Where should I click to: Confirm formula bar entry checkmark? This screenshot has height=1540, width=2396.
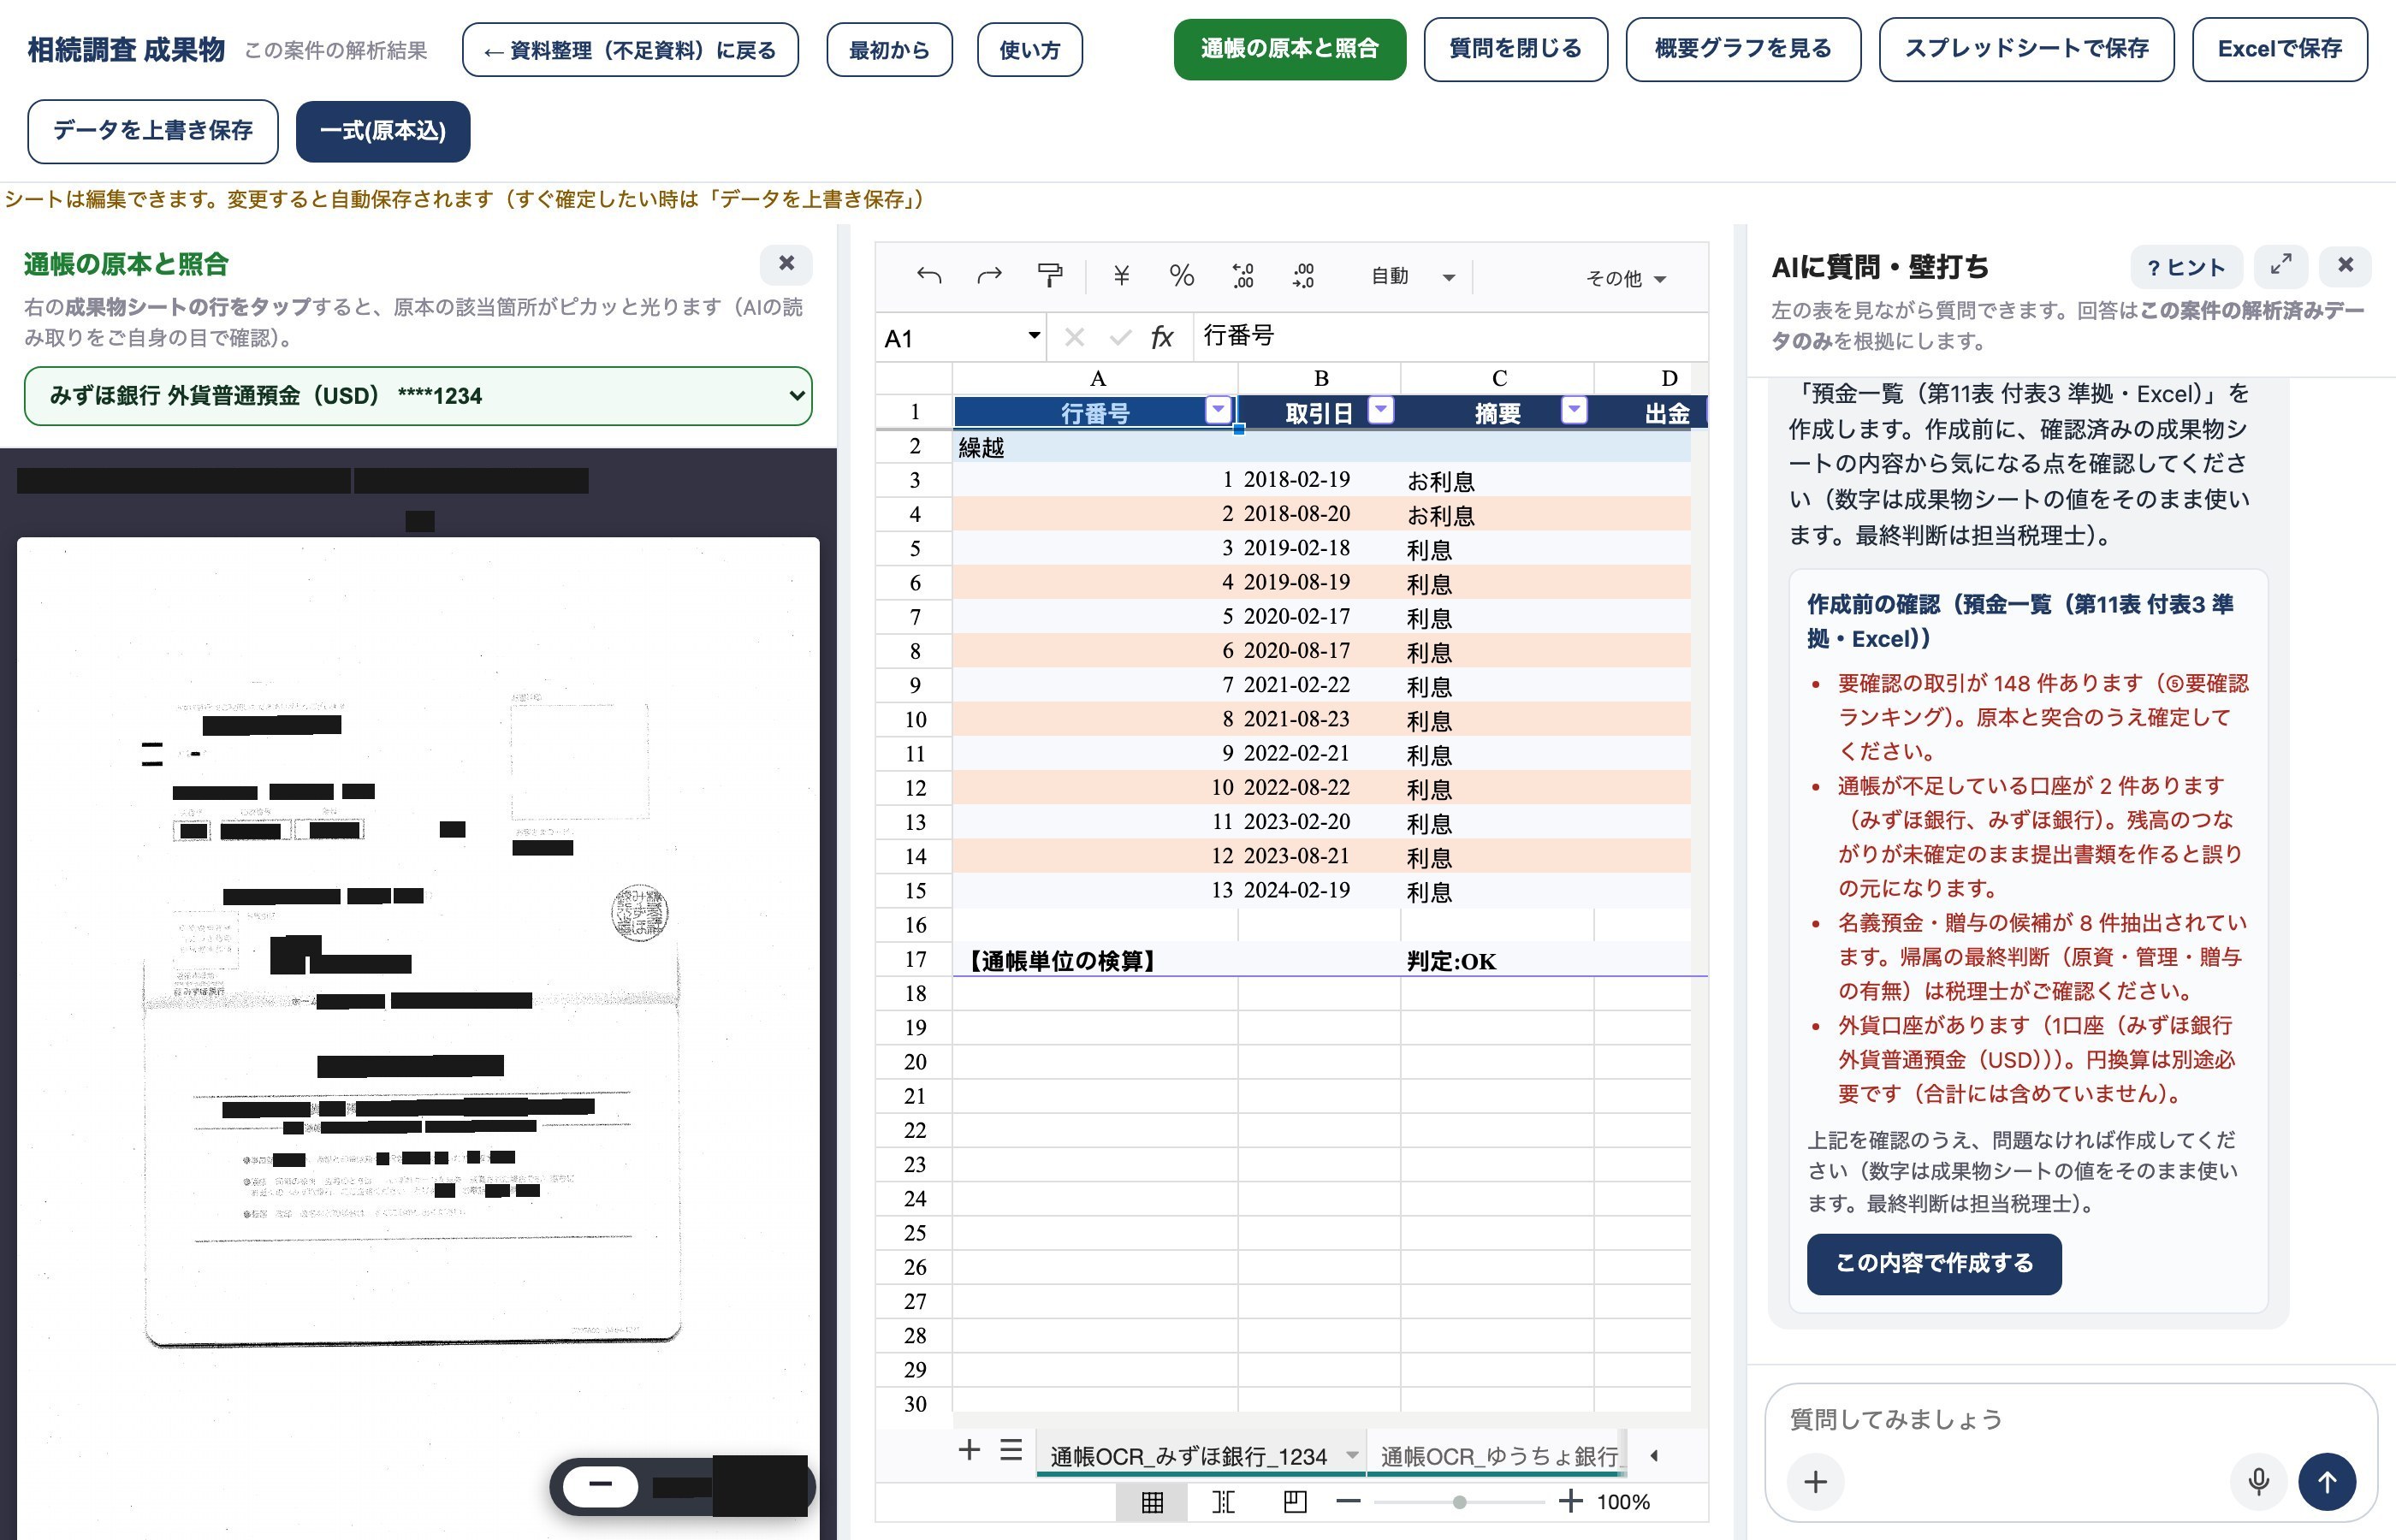(1119, 337)
